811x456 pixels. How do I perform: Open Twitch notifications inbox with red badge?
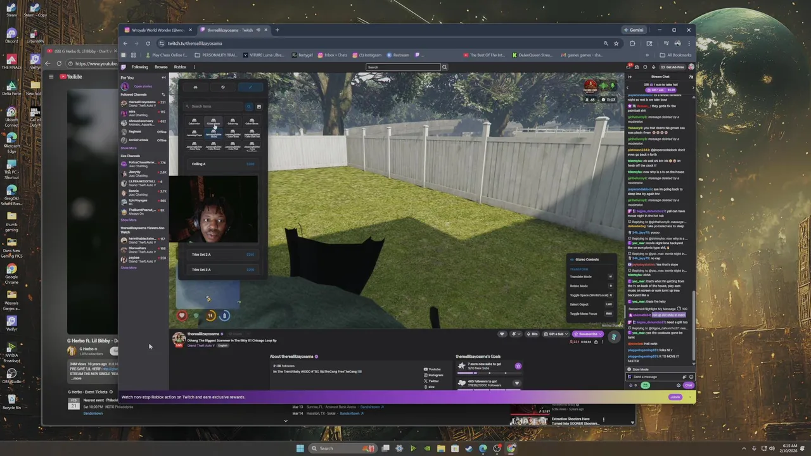click(629, 66)
